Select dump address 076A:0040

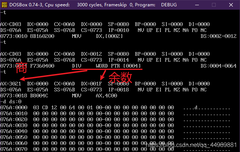(x=14, y=131)
